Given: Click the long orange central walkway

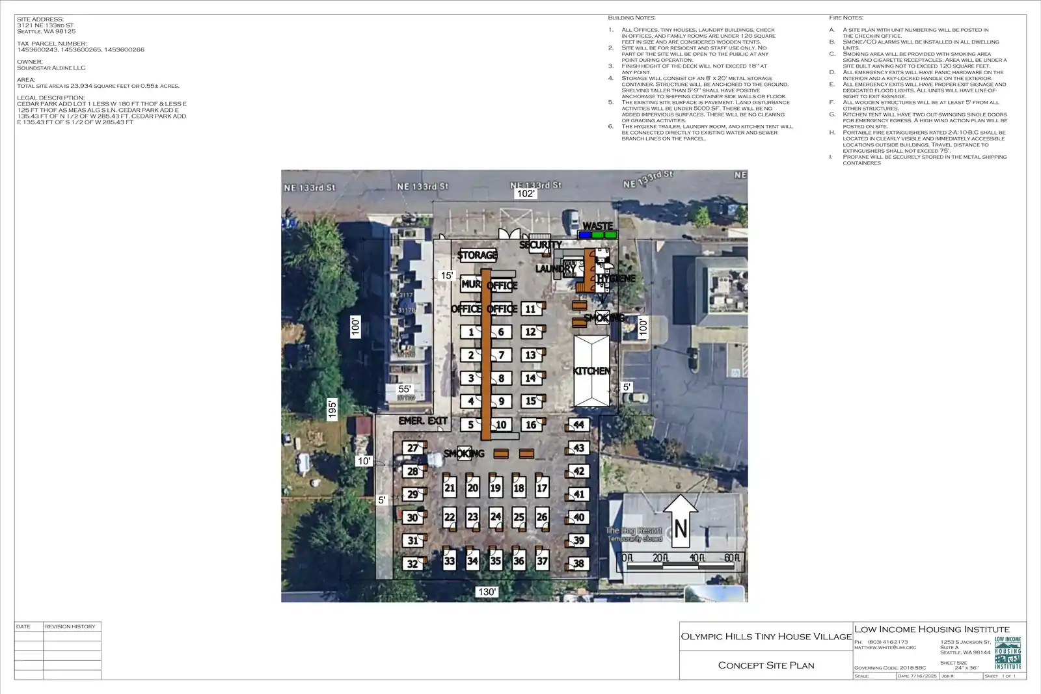Looking at the screenshot, I should point(485,353).
